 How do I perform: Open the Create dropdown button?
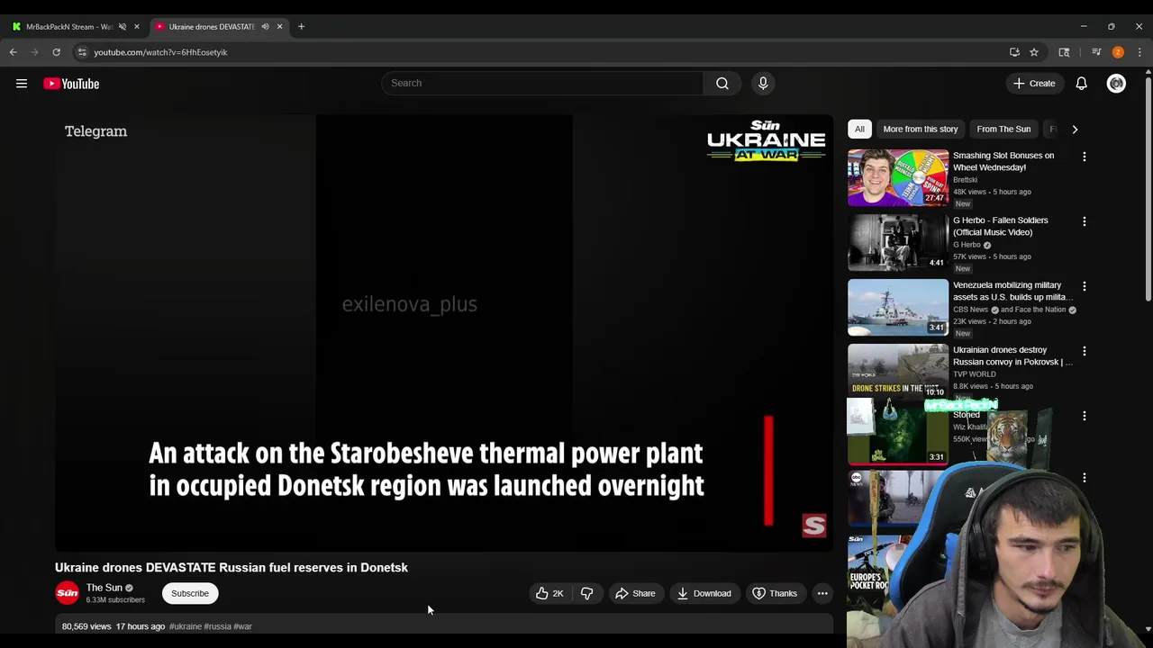(1034, 84)
